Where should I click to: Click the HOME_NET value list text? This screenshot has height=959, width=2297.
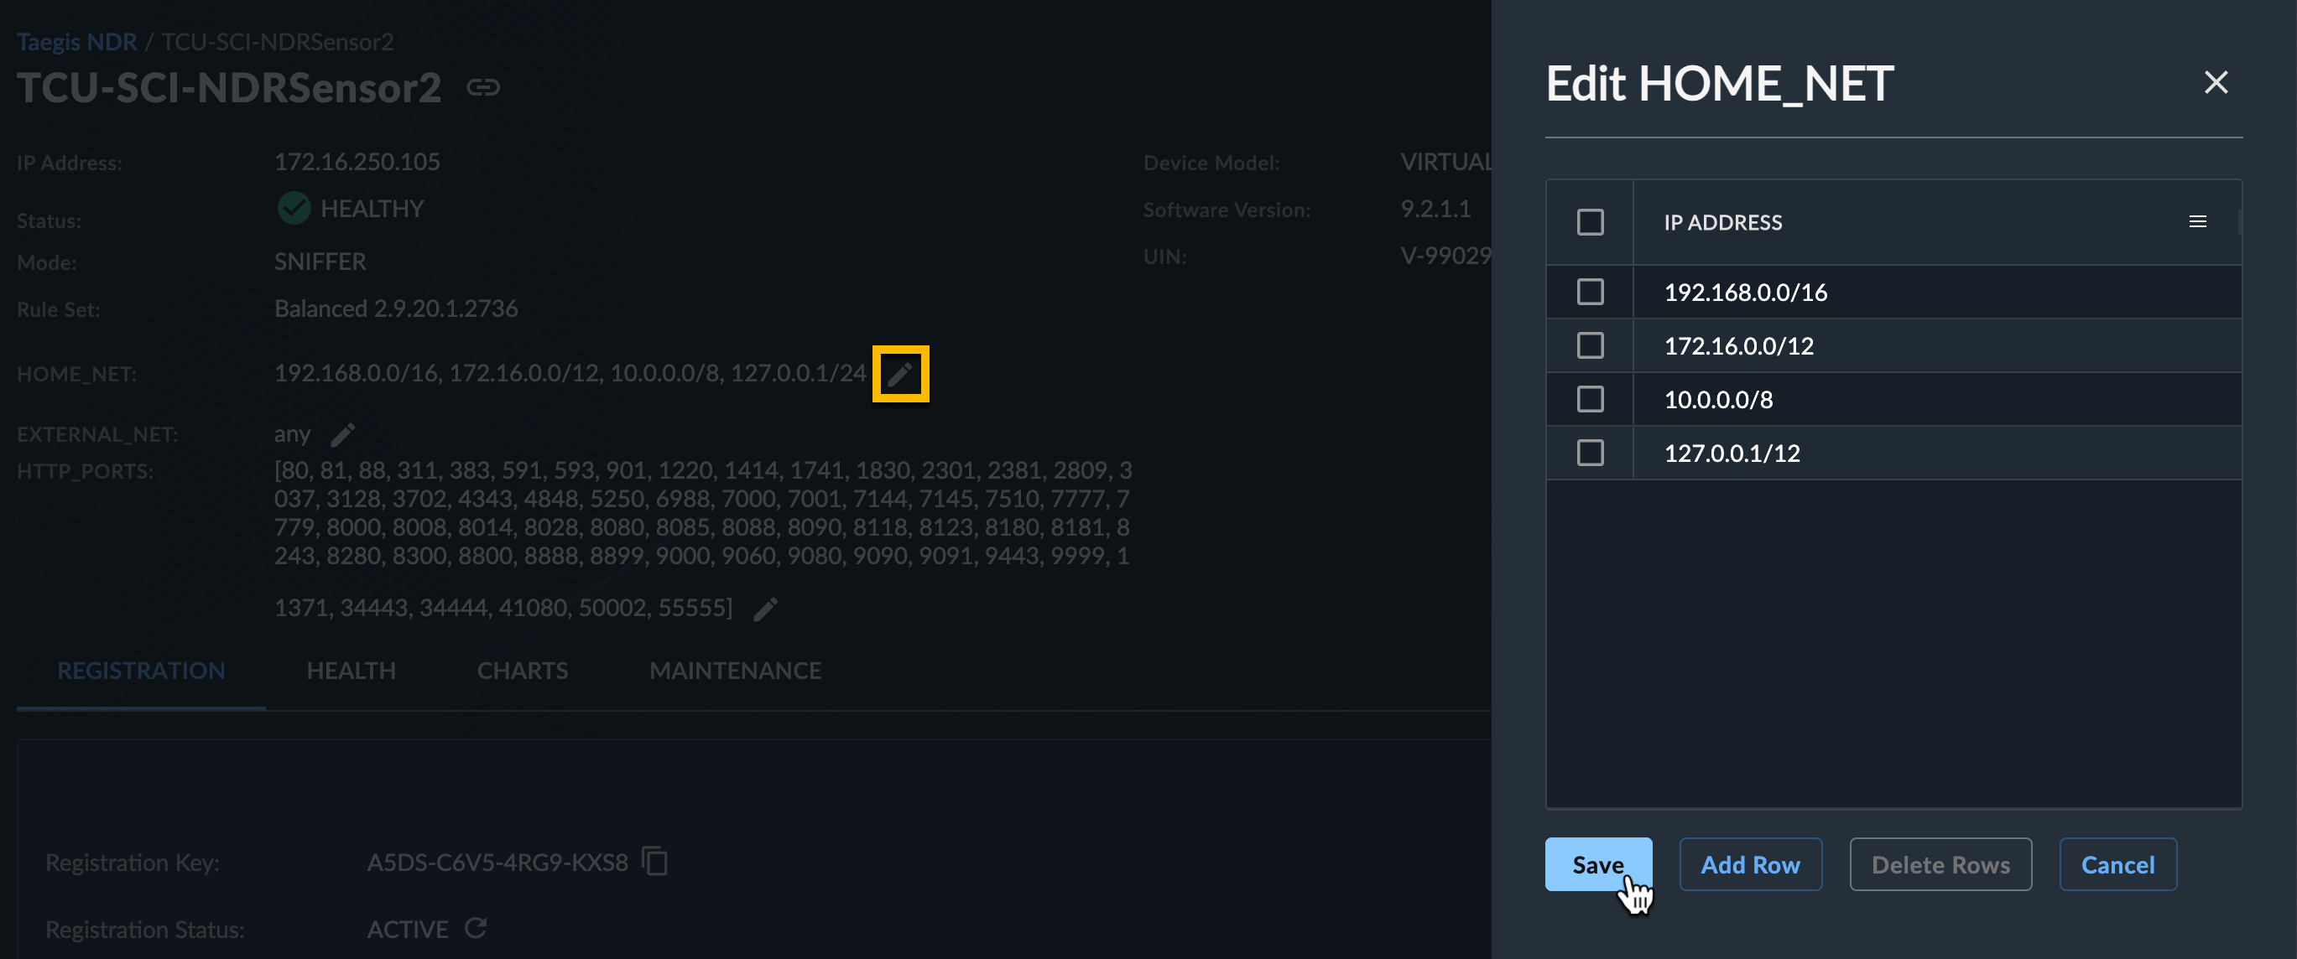(570, 372)
